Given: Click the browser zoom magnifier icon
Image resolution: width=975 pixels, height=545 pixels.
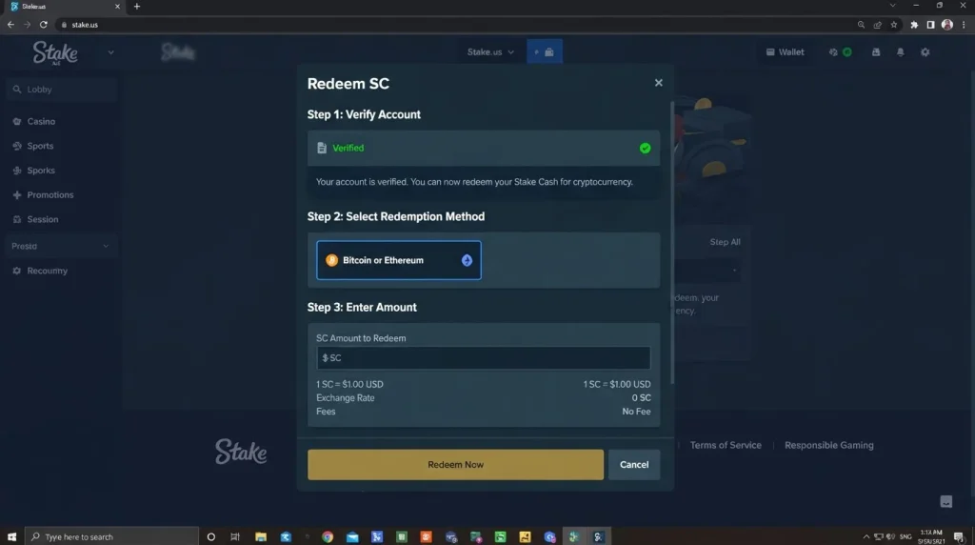Looking at the screenshot, I should (x=861, y=25).
